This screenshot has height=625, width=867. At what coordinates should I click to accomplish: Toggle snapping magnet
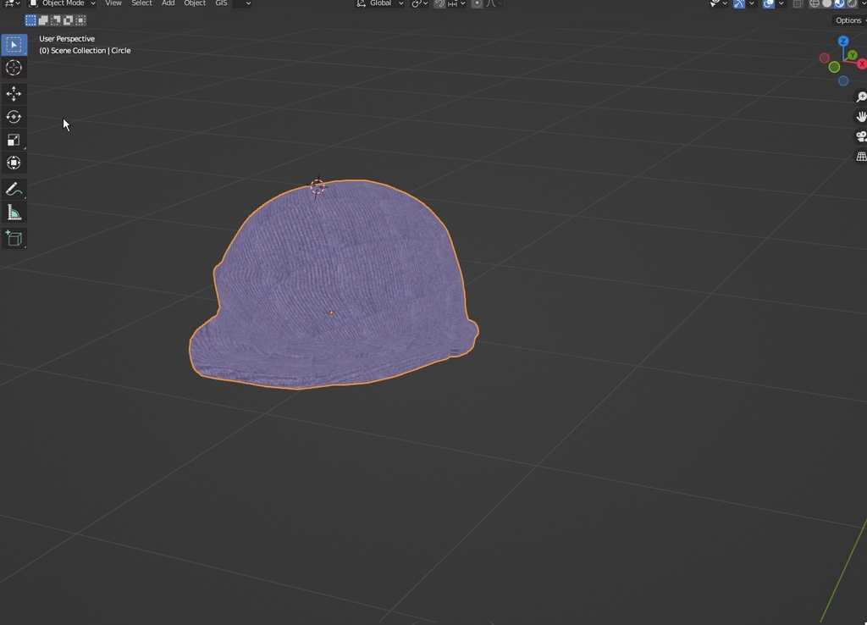(439, 3)
